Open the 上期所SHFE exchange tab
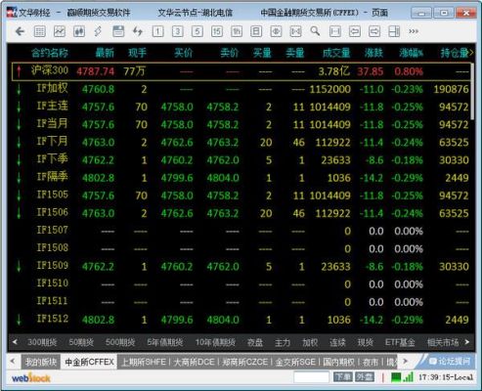 (x=144, y=362)
